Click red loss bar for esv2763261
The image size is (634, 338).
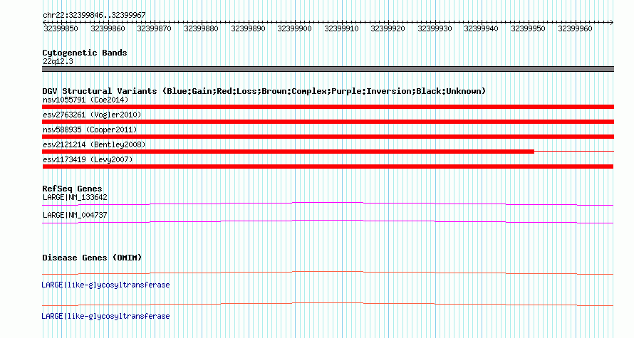(328, 122)
